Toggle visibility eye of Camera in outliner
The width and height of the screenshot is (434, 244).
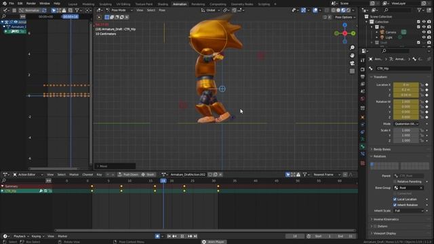pos(424,32)
